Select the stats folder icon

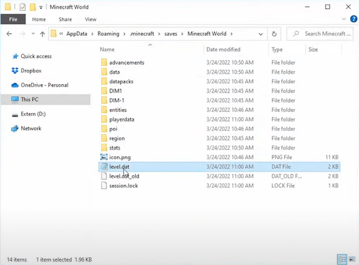click(x=104, y=148)
